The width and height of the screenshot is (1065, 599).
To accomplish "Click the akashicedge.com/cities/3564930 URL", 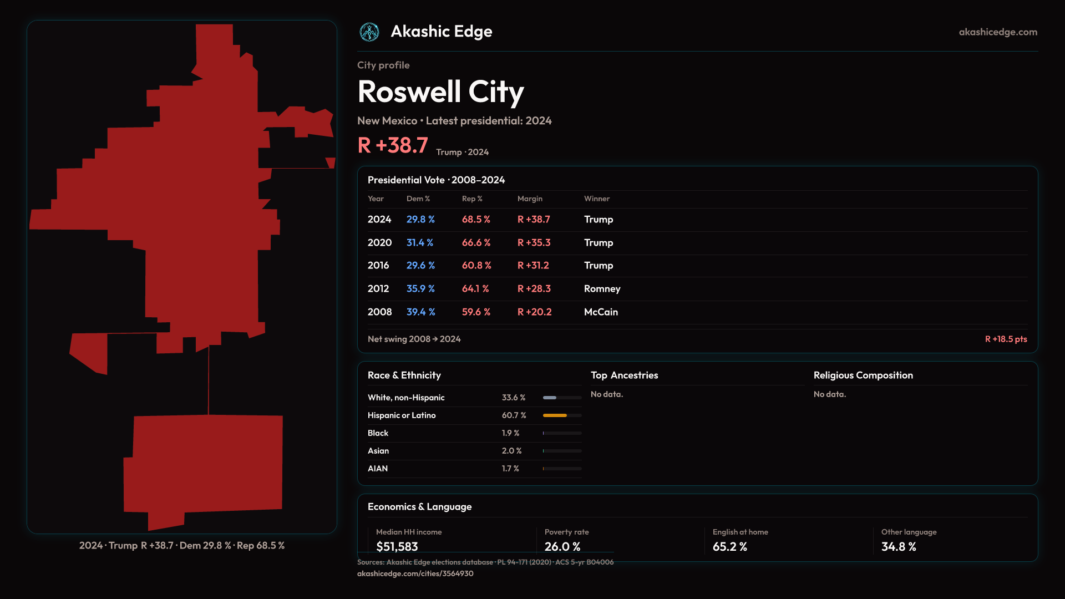I will 415,573.
